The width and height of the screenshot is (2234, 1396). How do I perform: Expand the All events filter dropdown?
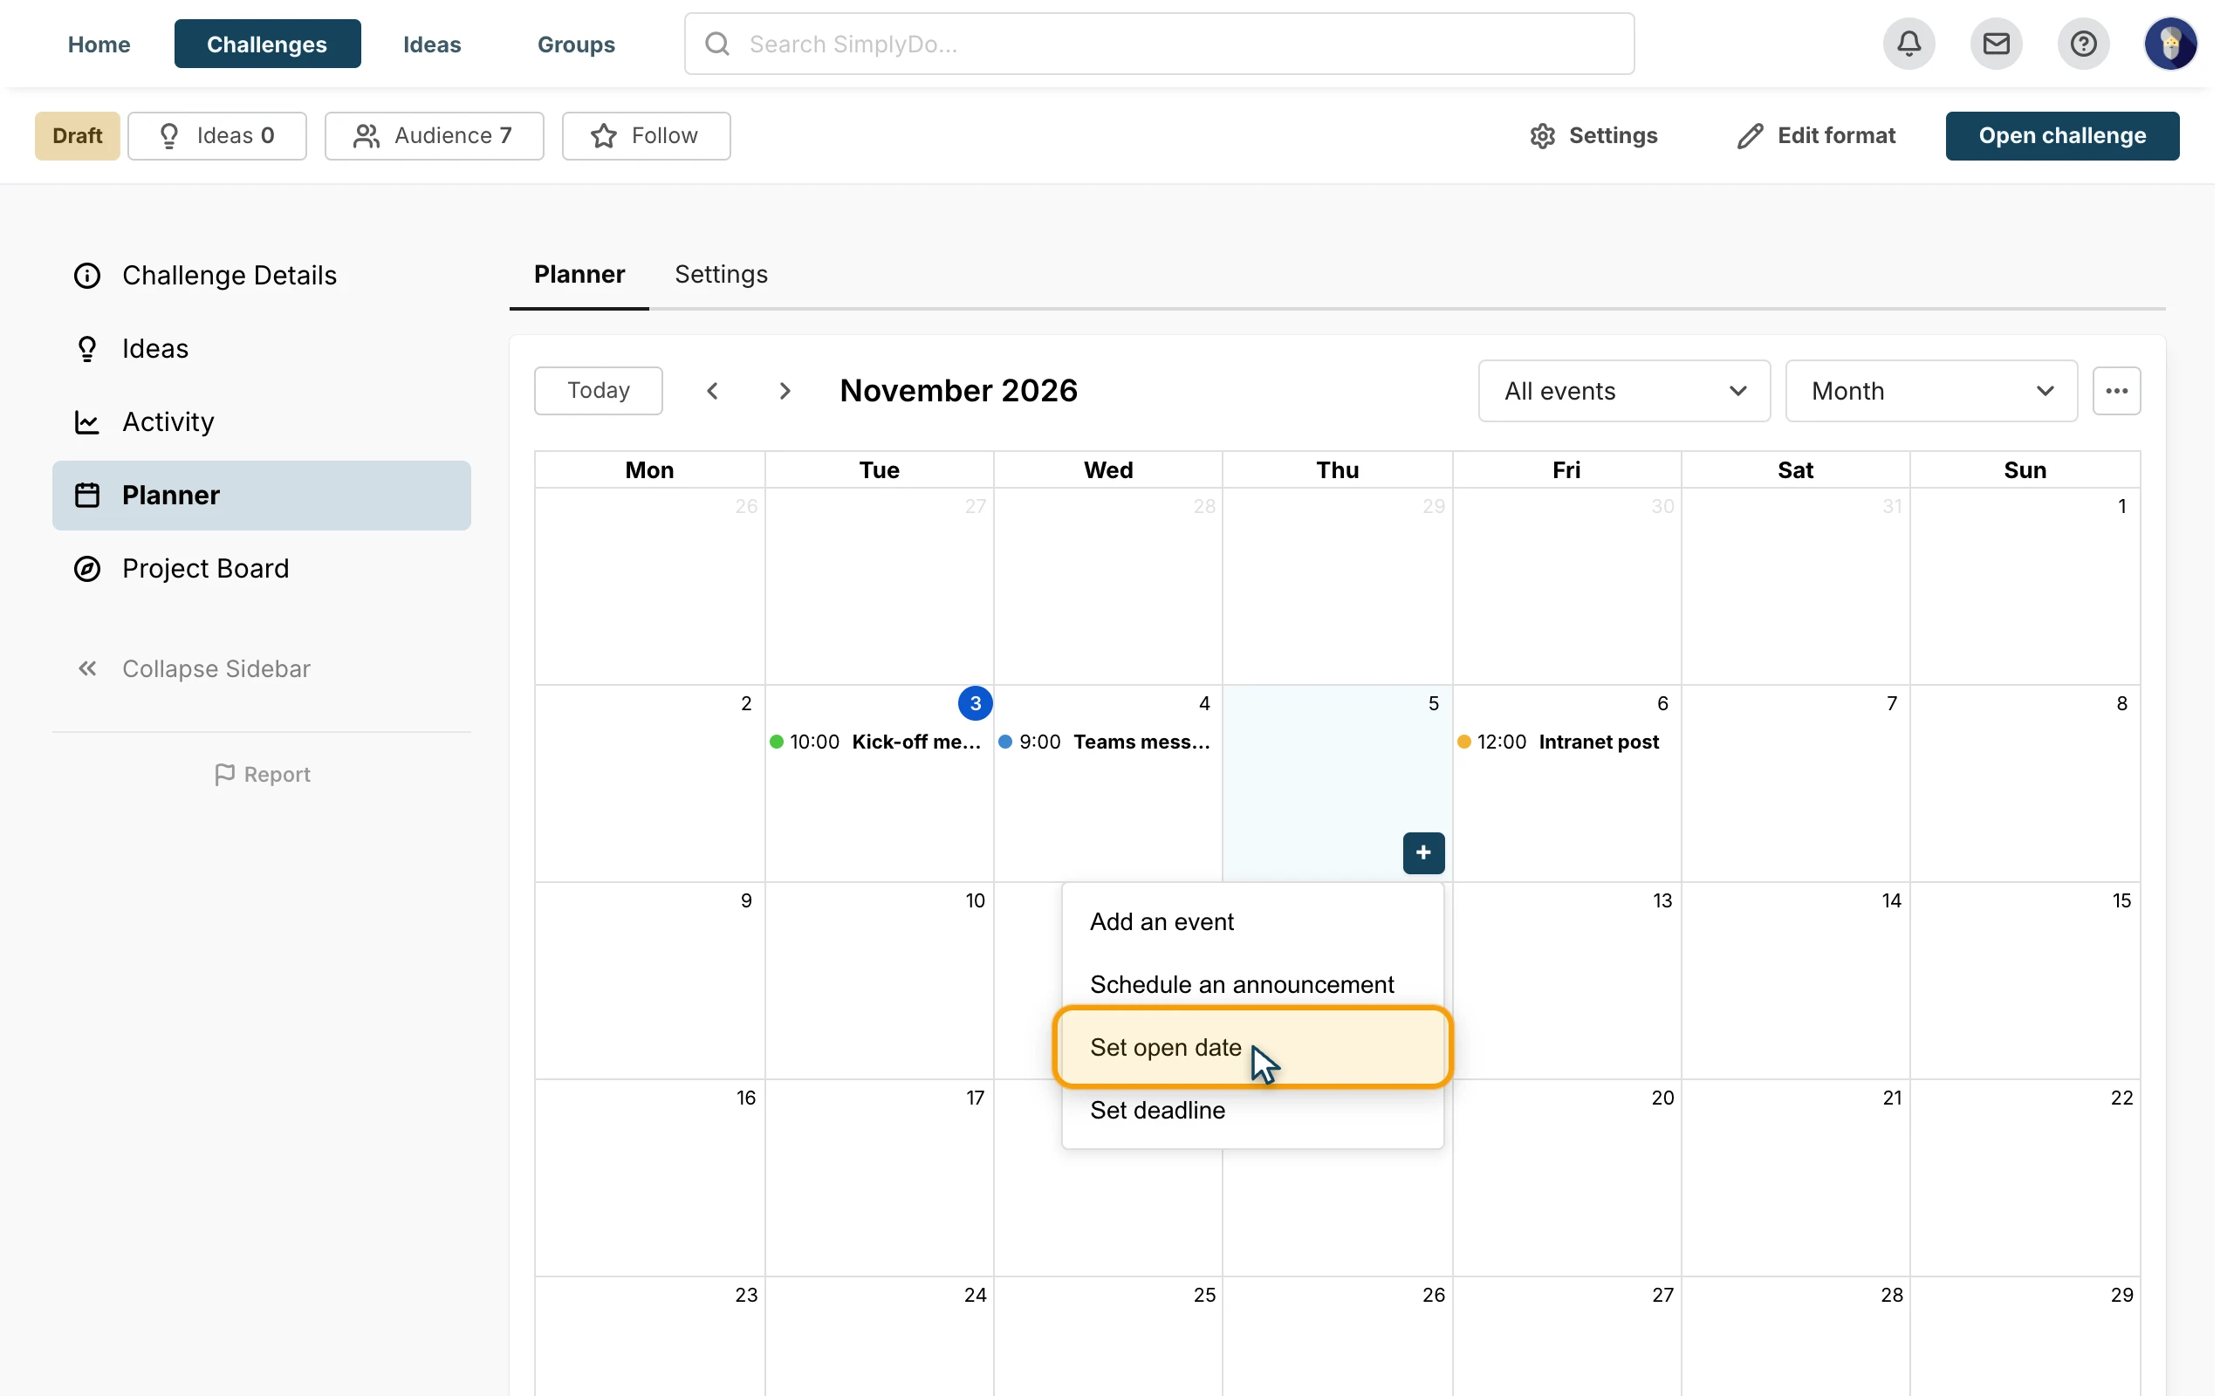[1624, 391]
